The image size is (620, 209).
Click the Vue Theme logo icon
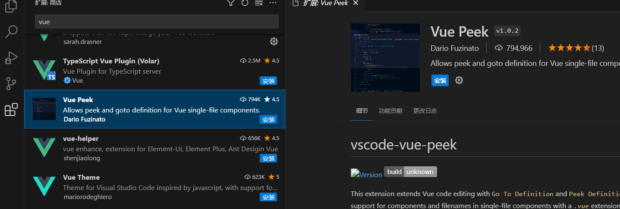pos(44,187)
